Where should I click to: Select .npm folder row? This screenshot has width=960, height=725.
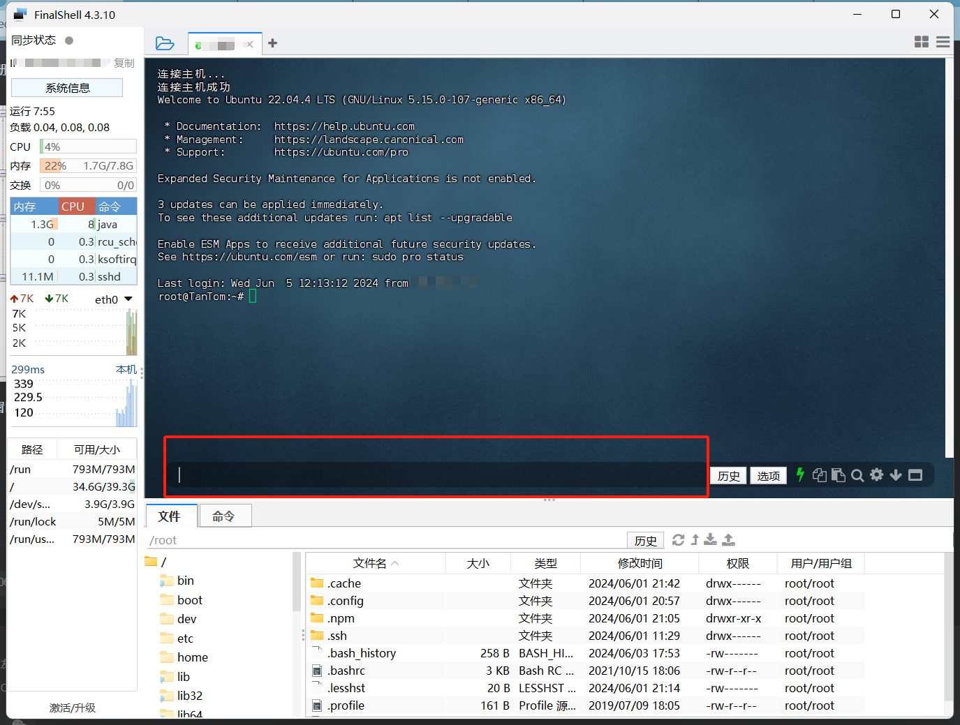(x=585, y=618)
